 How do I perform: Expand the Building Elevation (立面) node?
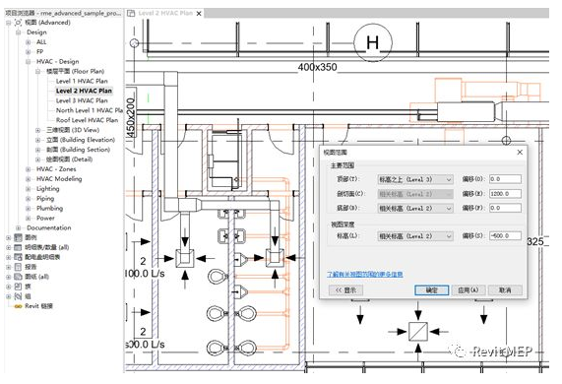pos(37,140)
